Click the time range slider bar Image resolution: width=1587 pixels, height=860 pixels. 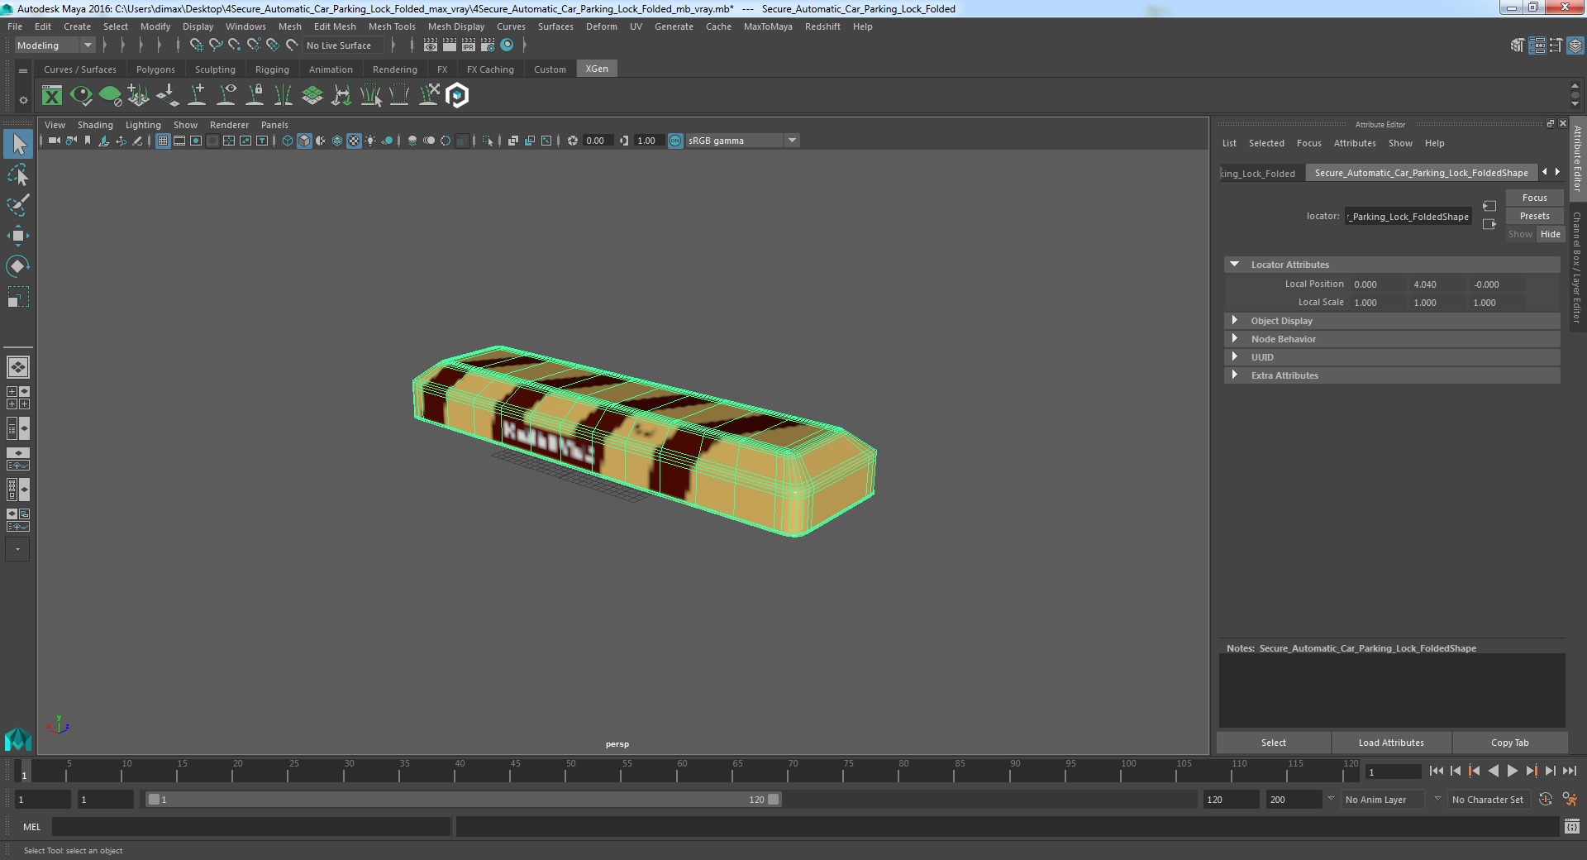tap(461, 800)
